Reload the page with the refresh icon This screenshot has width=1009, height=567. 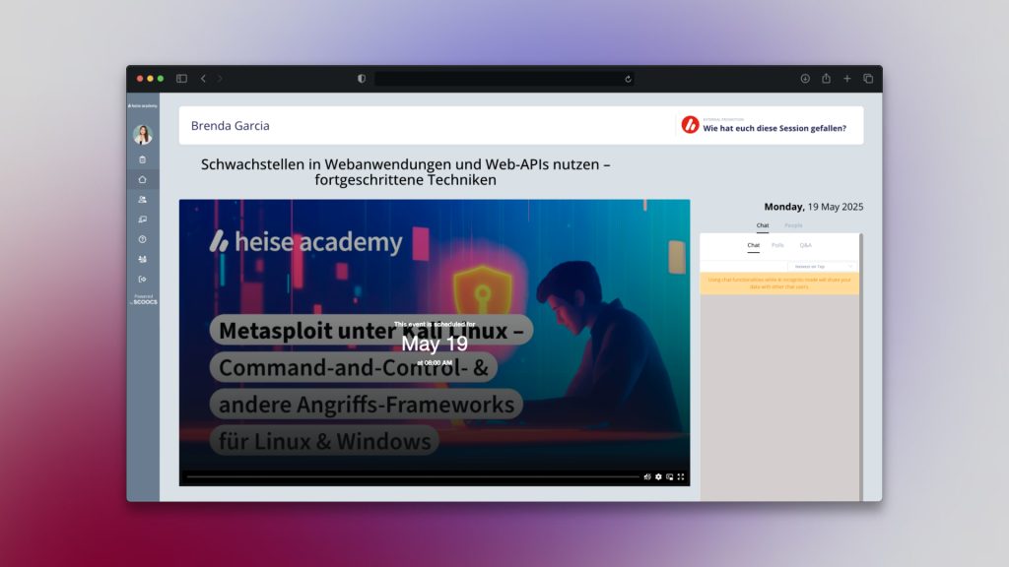[628, 79]
